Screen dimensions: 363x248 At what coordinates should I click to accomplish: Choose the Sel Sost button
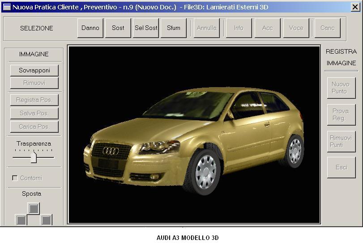[146, 28]
